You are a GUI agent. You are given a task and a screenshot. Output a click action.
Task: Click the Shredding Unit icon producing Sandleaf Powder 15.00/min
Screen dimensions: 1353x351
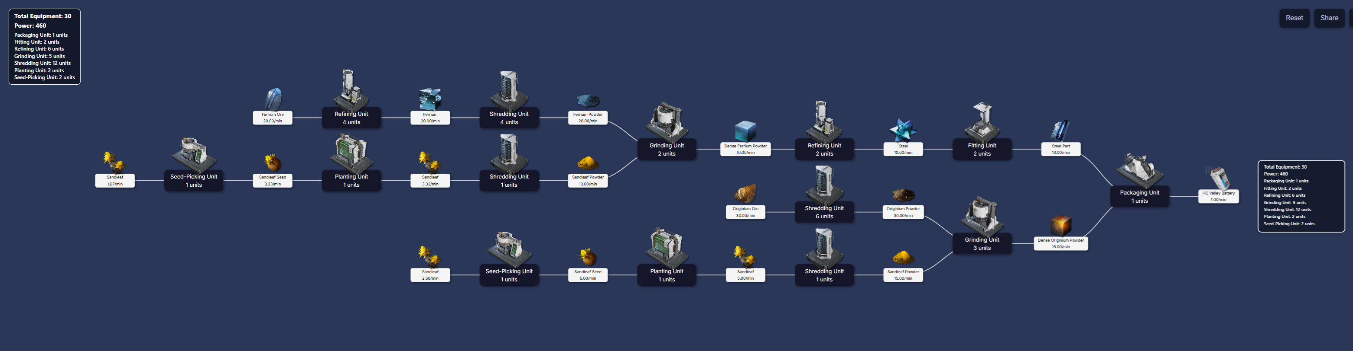coord(824,247)
